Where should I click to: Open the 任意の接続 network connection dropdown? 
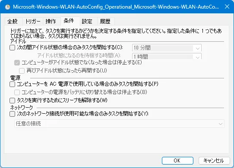(x=119, y=124)
